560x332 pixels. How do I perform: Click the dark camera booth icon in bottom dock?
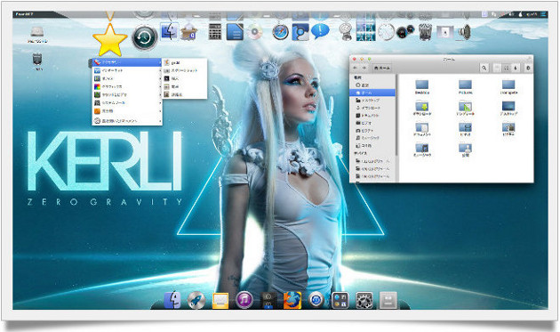point(268,300)
